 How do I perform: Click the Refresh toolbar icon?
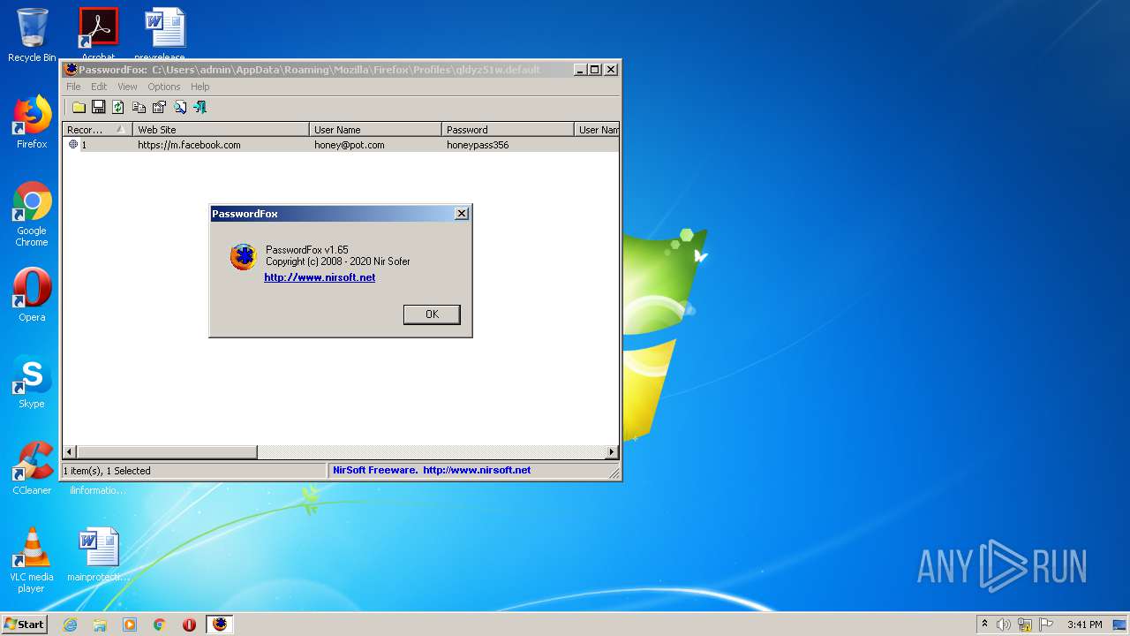(x=118, y=107)
